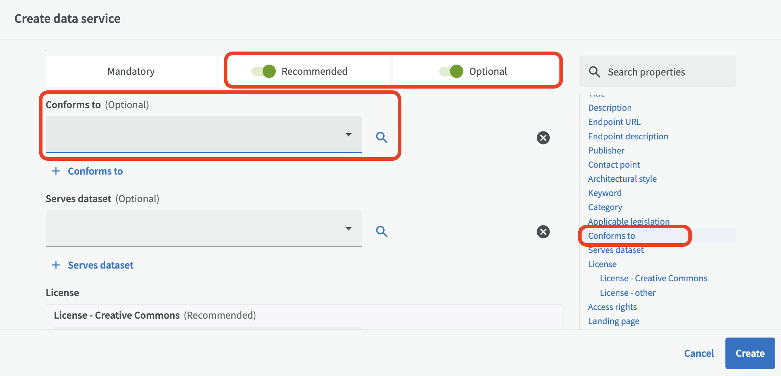
Task: Open the Conforms to dropdown
Action: [x=348, y=135]
